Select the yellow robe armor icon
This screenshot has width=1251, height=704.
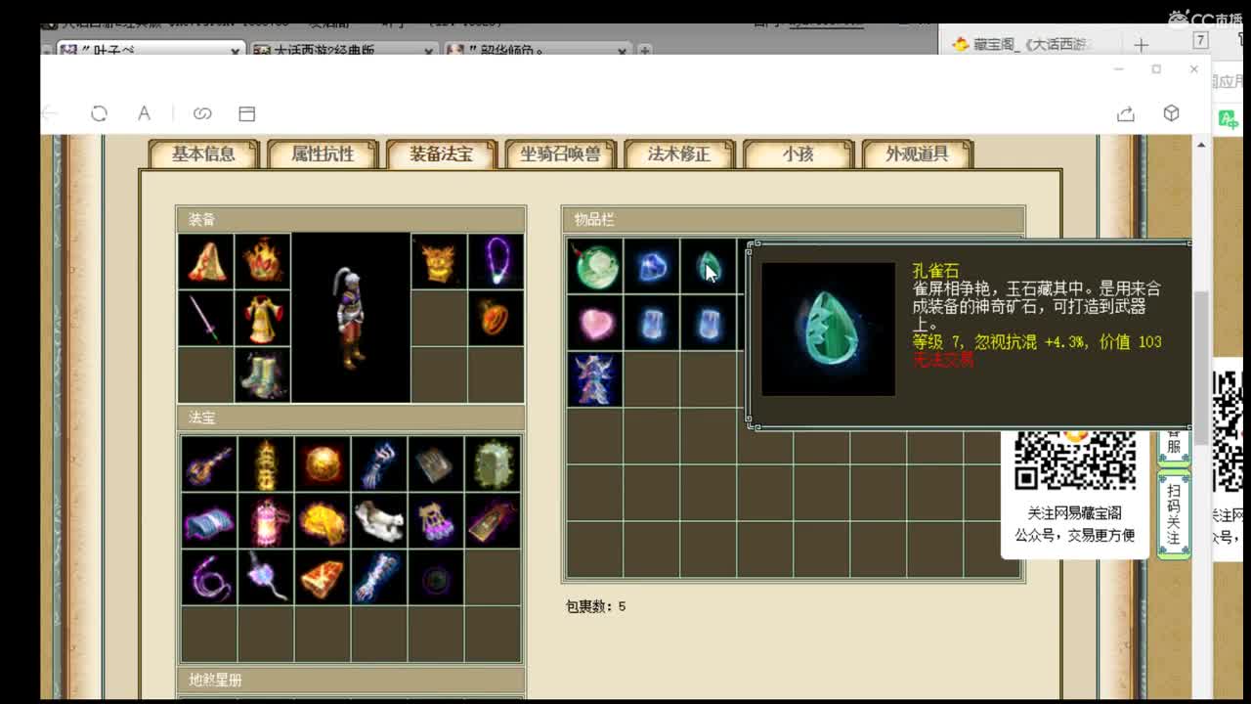point(263,319)
